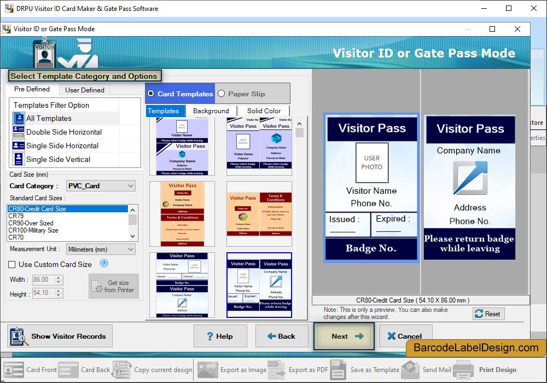Go Back to previous wizard step
Screen dimensions: 547x383
(x=282, y=336)
